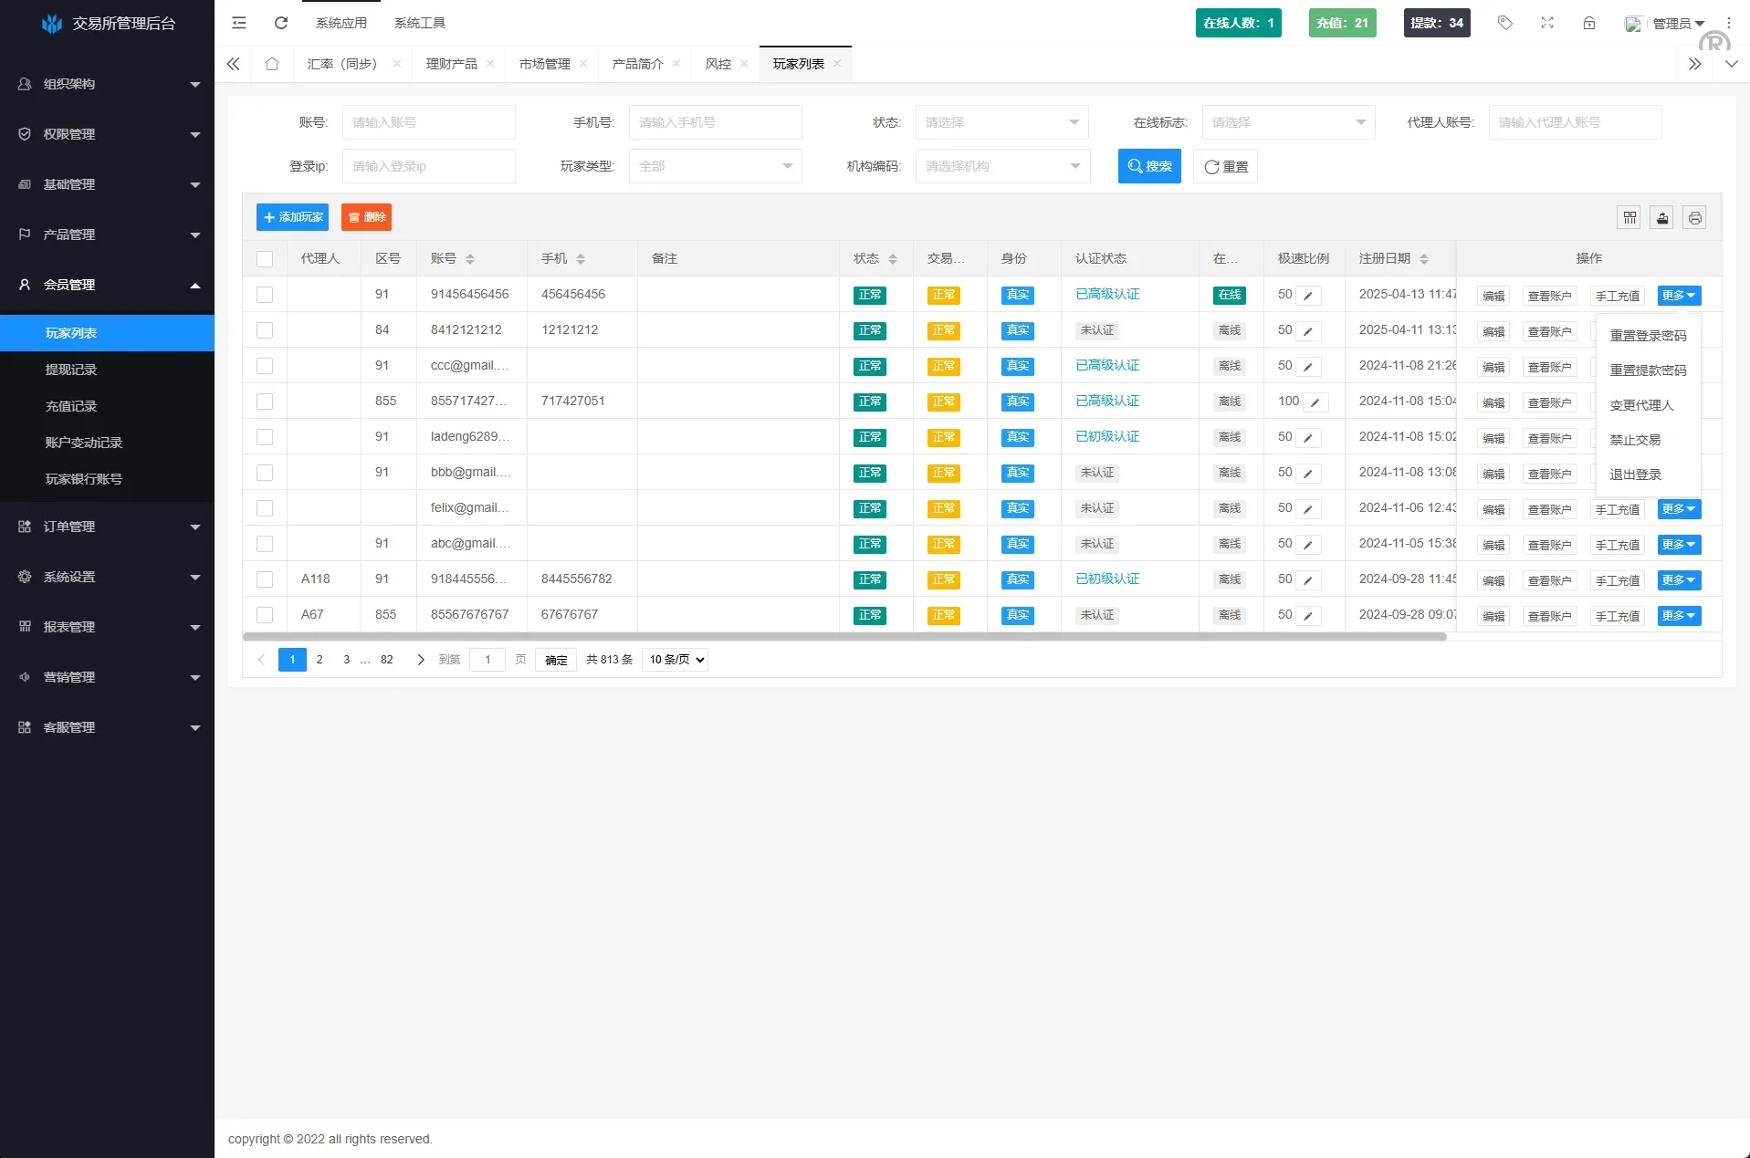Open the 在线标志 filter dropdown
This screenshot has width=1750, height=1158.
point(1288,121)
